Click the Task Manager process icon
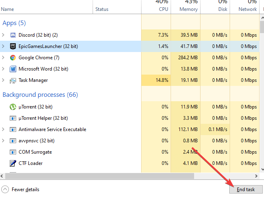264x198 pixels. (x=13, y=80)
